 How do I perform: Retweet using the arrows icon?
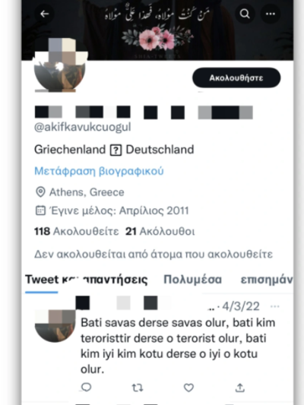click(137, 388)
